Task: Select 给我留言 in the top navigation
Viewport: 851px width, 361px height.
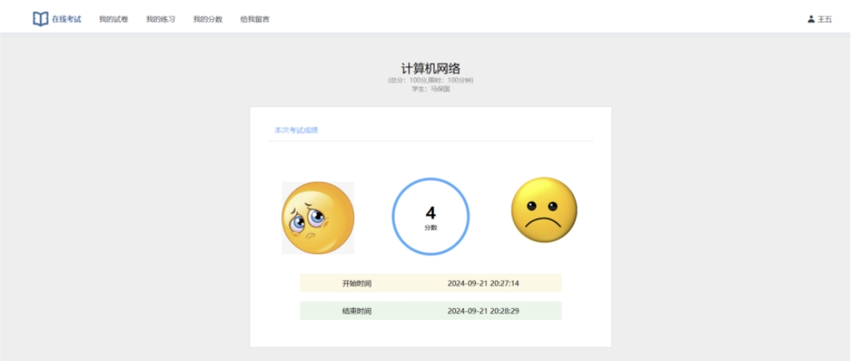Action: pos(254,19)
